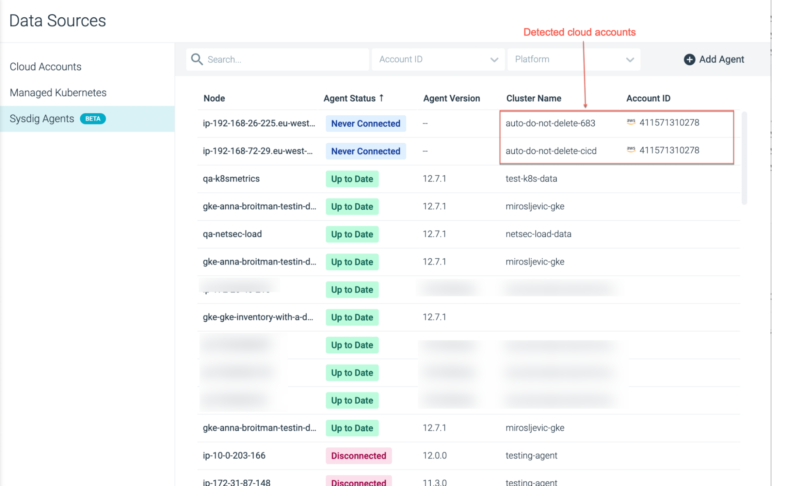Click node ip-10-0-203-166
This screenshot has width=787, height=486.
pos(234,456)
